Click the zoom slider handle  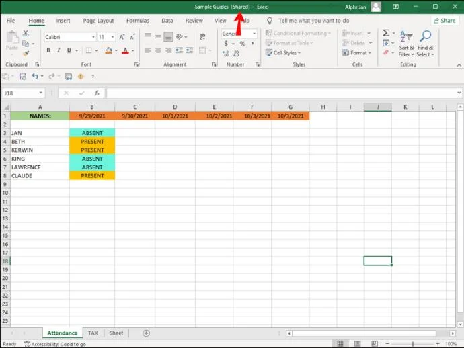click(413, 344)
